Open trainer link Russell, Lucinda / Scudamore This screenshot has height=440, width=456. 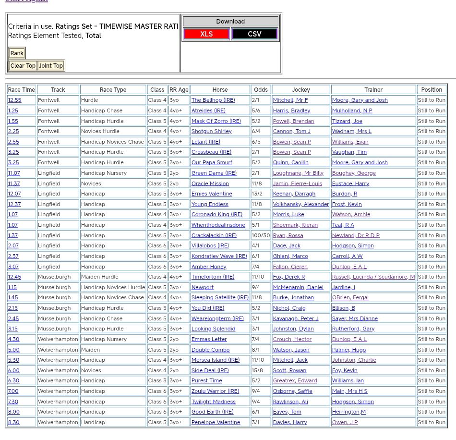(x=373, y=277)
